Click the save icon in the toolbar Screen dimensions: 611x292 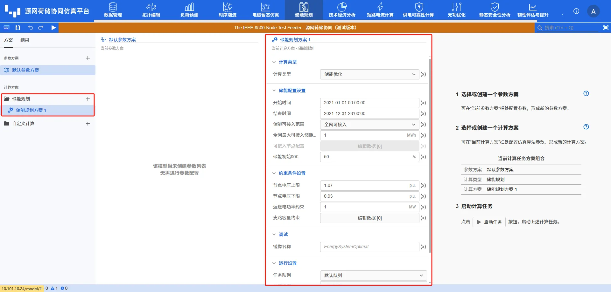click(18, 28)
